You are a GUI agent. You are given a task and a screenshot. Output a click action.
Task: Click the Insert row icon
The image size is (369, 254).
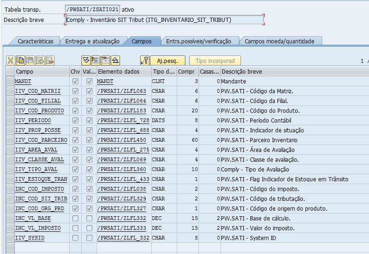[x=40, y=61]
